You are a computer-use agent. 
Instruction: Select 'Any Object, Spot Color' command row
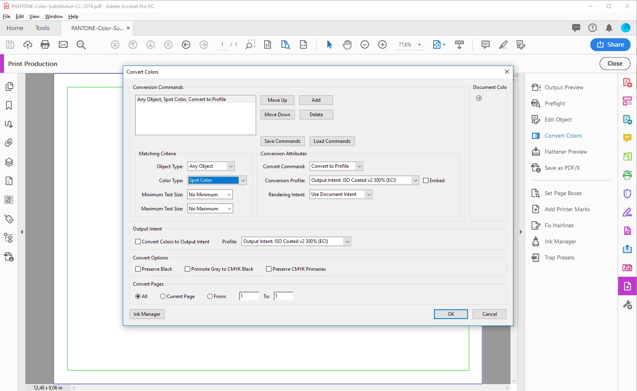coord(195,99)
